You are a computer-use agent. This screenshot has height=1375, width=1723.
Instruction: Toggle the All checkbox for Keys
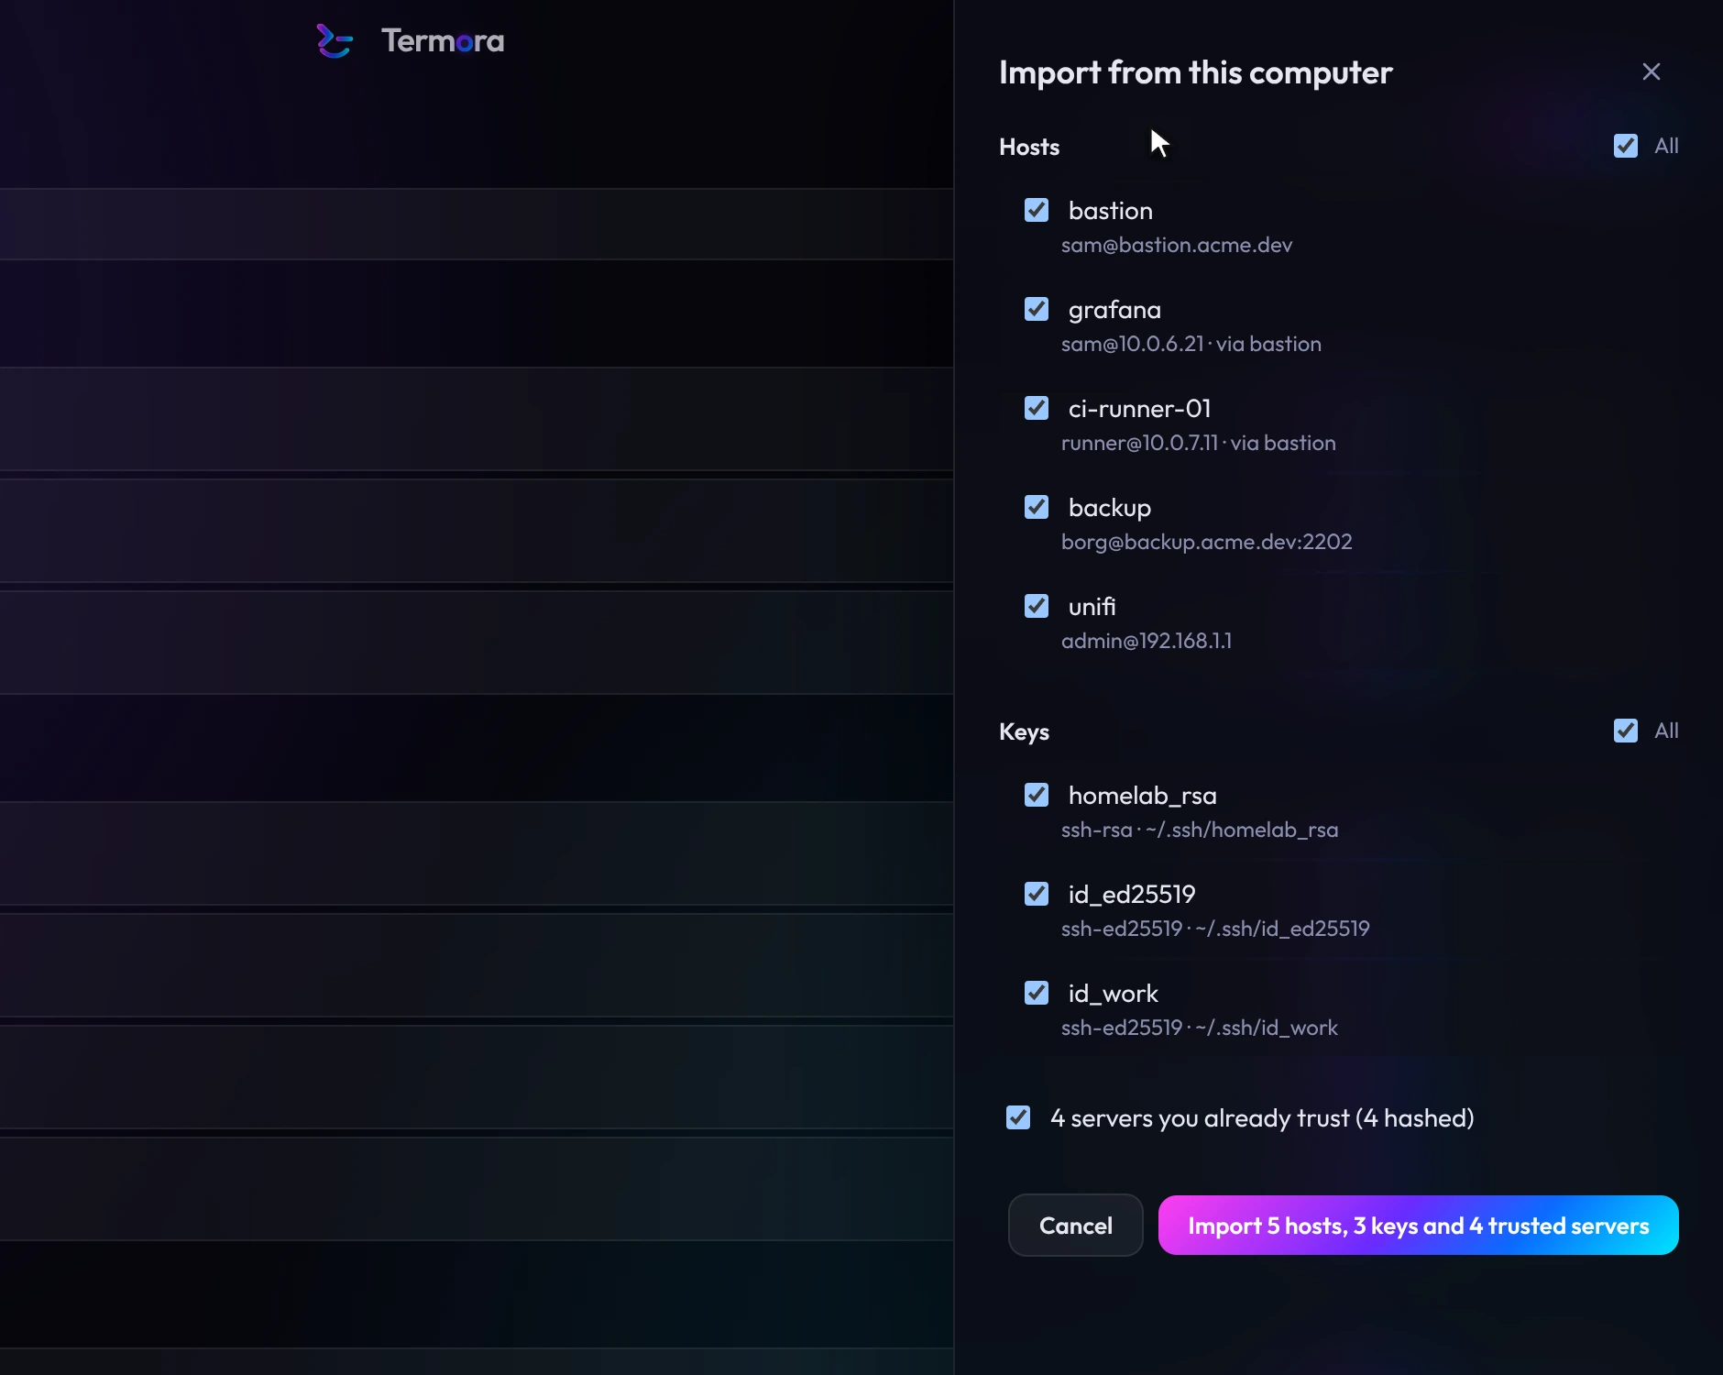click(1626, 731)
